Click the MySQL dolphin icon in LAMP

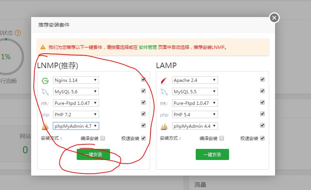tap(164, 92)
